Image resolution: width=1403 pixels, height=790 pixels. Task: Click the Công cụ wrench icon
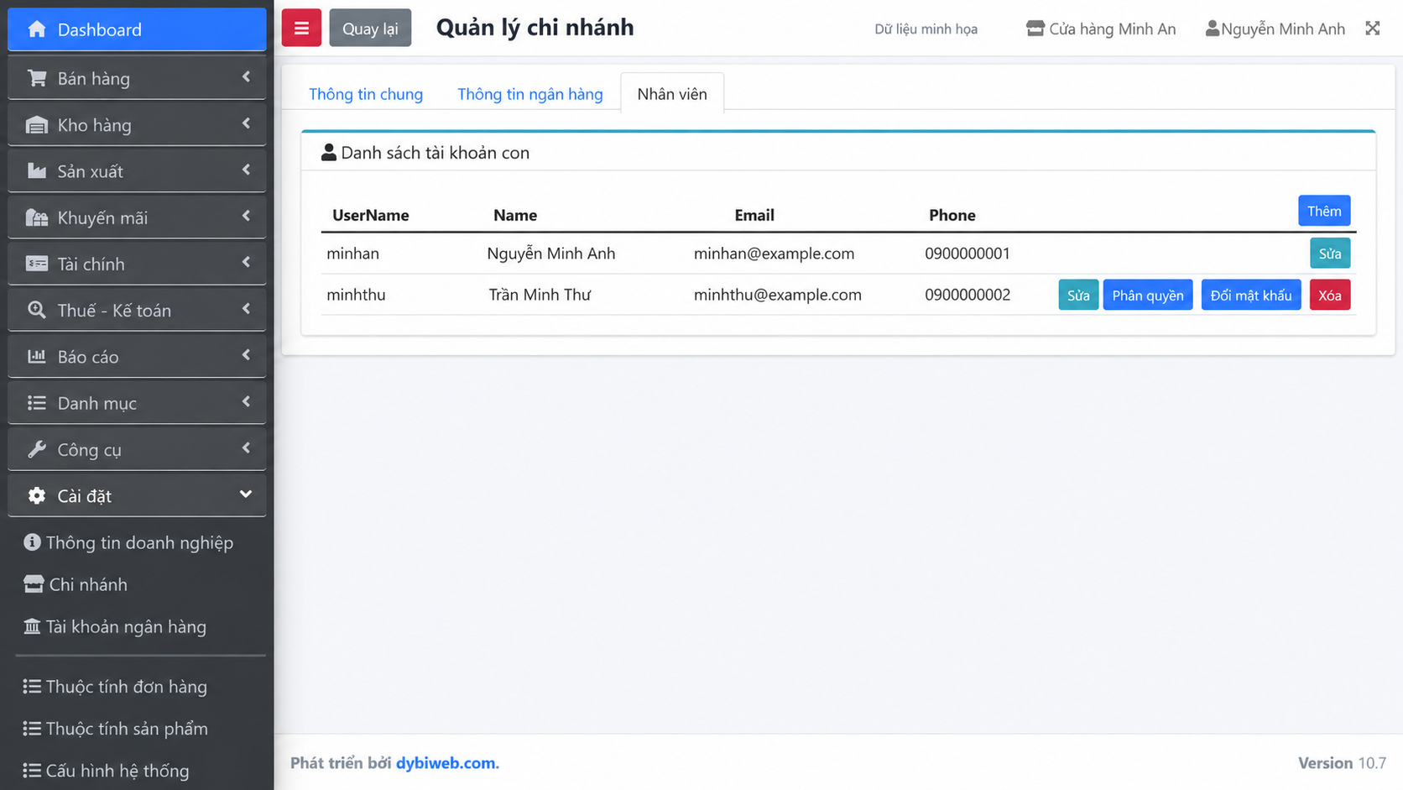click(37, 449)
